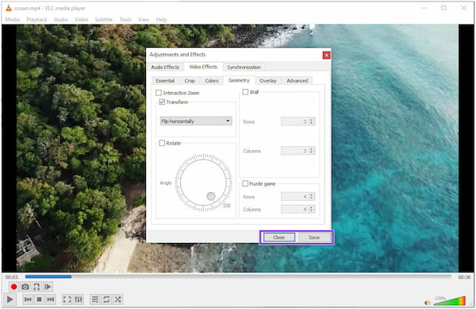Show the playlist
This screenshot has width=476, height=309.
[95, 299]
